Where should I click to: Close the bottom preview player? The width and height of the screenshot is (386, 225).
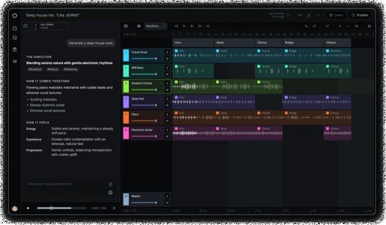click(x=114, y=208)
